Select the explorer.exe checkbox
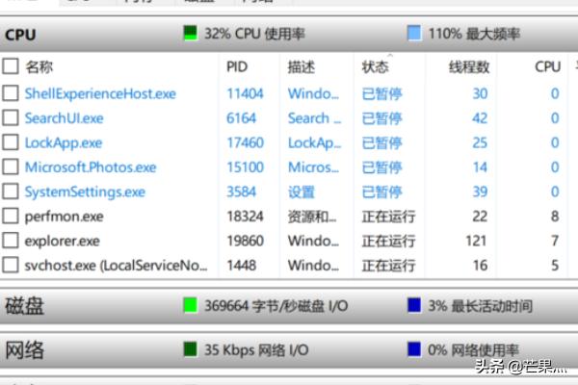 (x=11, y=241)
